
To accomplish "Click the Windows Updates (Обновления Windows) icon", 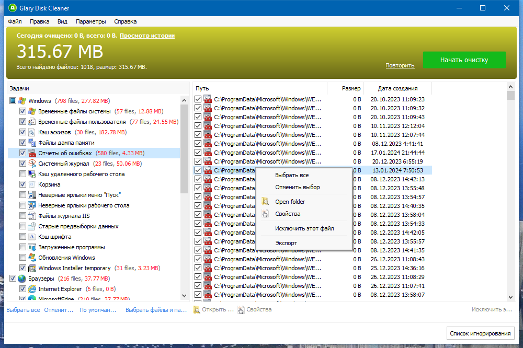I will tap(32, 258).
